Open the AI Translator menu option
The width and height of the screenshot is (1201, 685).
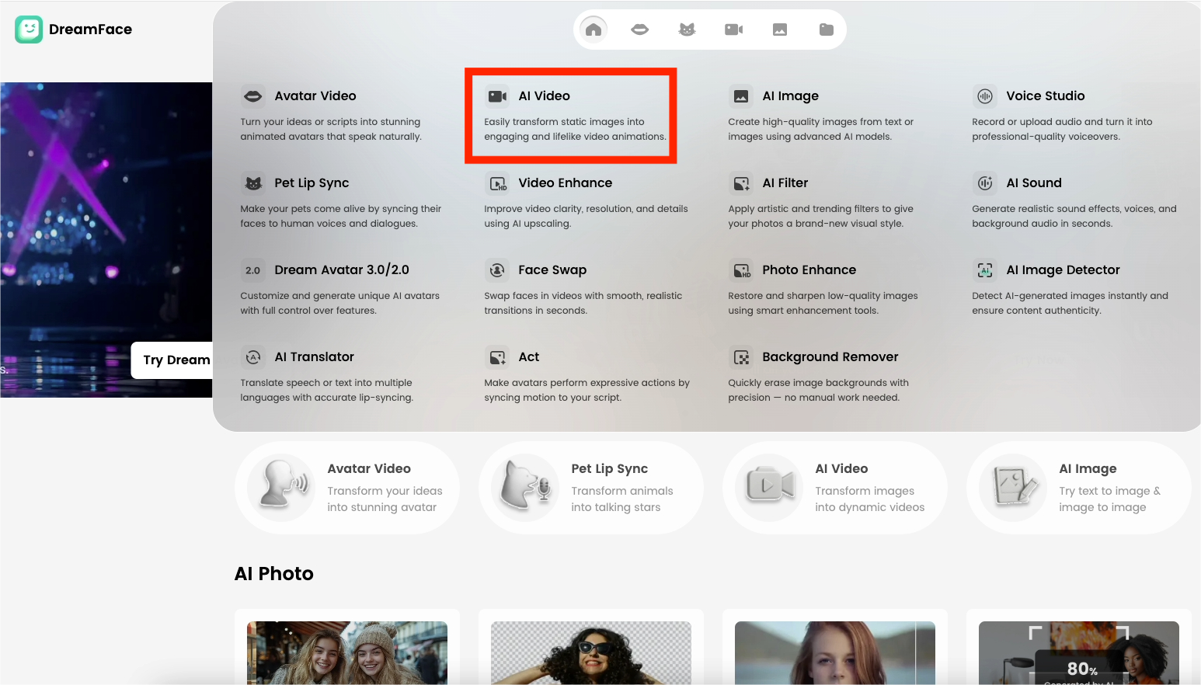[314, 357]
